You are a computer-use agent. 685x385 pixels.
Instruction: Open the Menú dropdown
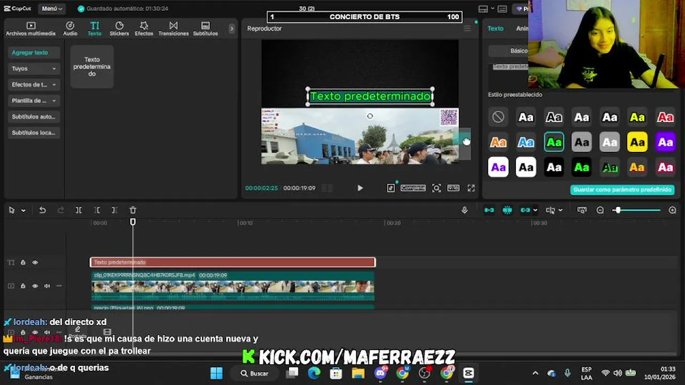[x=52, y=9]
